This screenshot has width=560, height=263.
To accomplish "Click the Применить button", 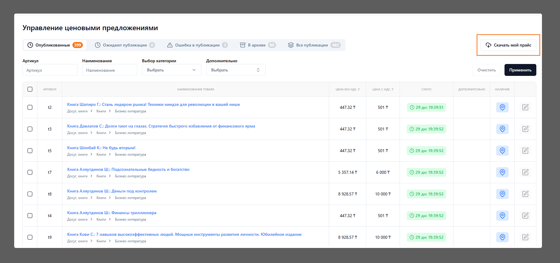I will coord(520,70).
